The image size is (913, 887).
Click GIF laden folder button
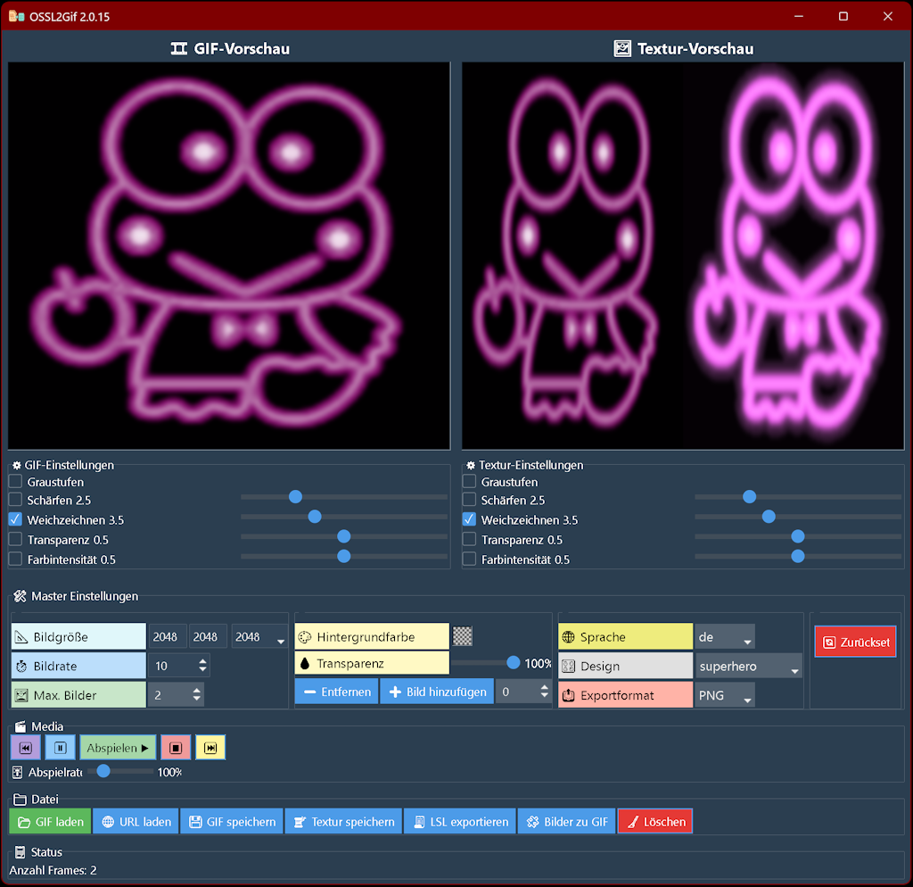click(x=51, y=821)
